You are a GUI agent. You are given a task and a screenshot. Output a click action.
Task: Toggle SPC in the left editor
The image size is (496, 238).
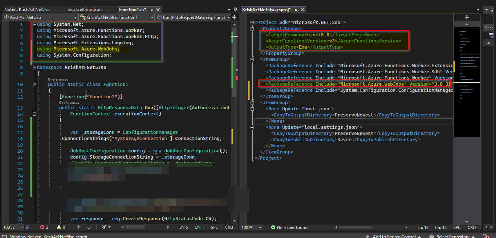[x=215, y=227]
